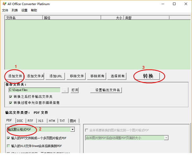Open the 帮助 menu
The height and width of the screenshot is (159, 192).
pos(34,10)
